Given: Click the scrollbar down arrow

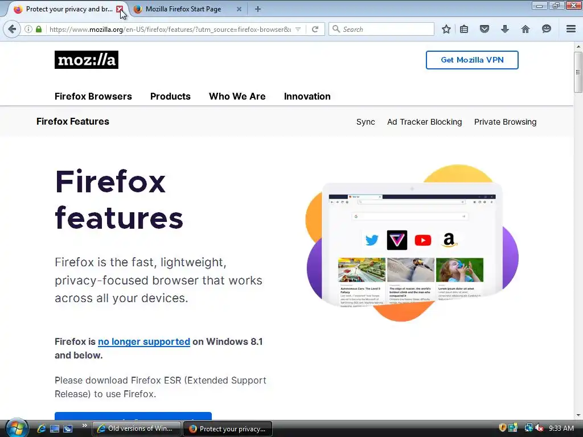Looking at the screenshot, I should tap(578, 415).
